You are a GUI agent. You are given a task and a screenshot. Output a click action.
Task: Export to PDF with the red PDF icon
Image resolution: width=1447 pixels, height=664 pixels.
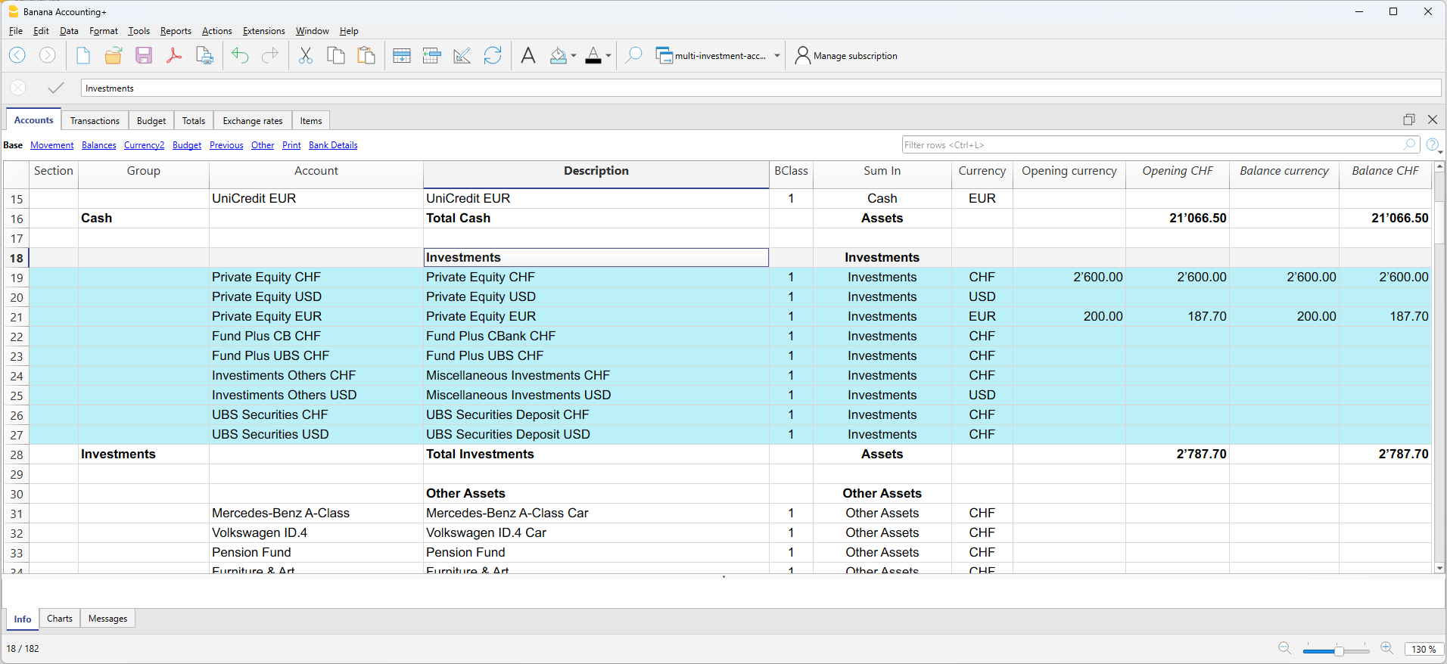pos(174,55)
